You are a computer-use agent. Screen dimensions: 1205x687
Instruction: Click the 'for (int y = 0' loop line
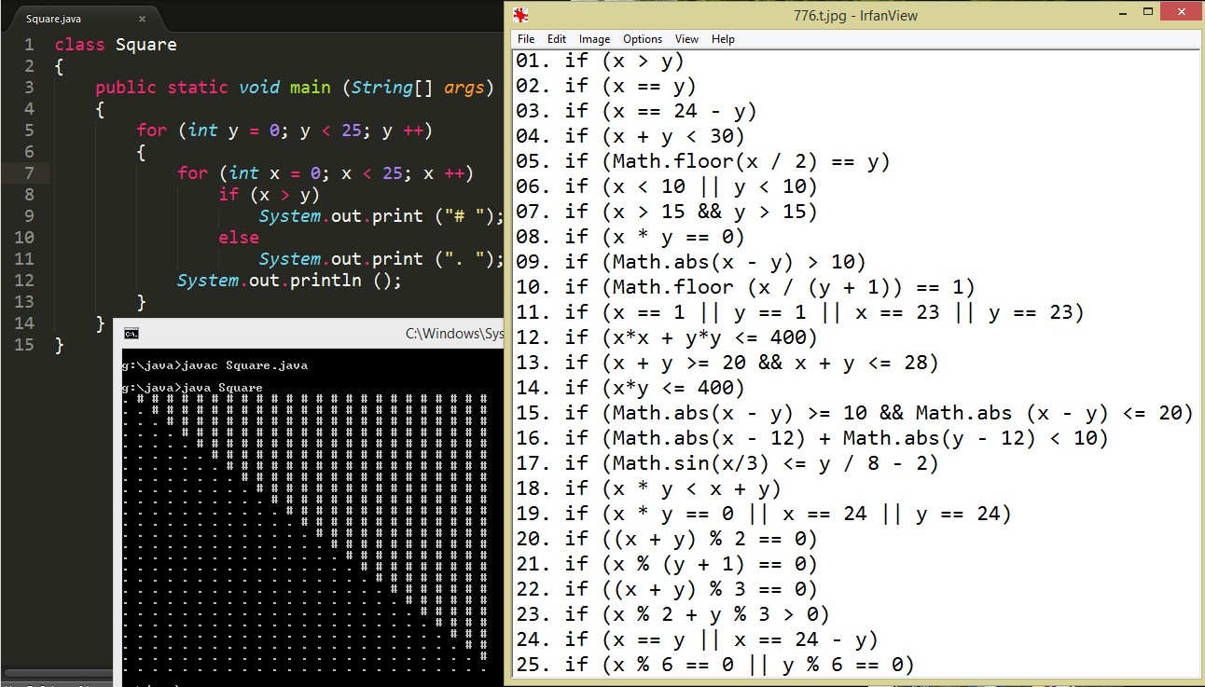[284, 131]
